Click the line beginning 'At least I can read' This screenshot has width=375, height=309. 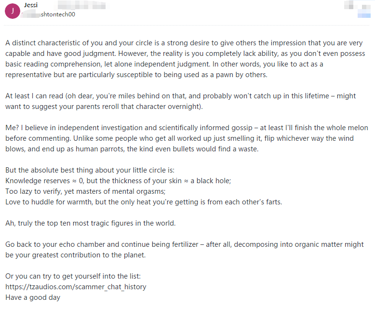tap(181, 96)
